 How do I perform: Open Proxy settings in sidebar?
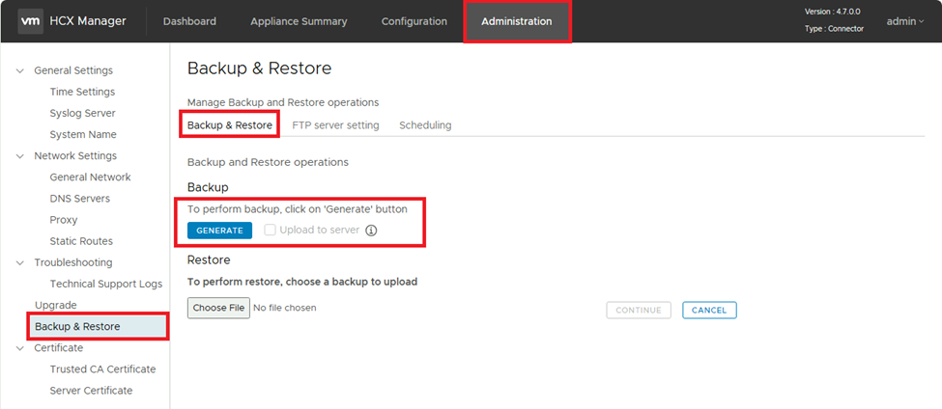click(64, 220)
